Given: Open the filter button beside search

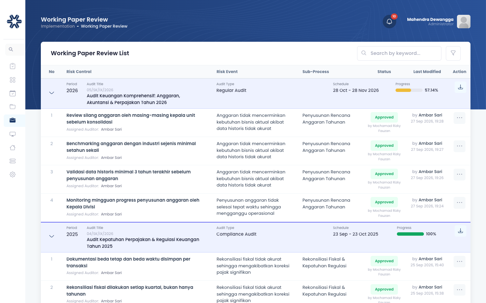Looking at the screenshot, I should (x=453, y=53).
